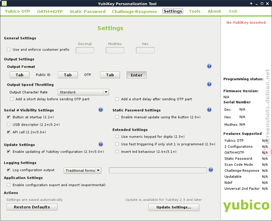This screenshot has width=272, height=221.
Task: Toggle the Tab button before Public ID
Action: coord(20,75)
